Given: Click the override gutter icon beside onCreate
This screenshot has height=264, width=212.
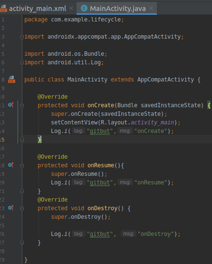Looking at the screenshot, I should [x=11, y=105].
